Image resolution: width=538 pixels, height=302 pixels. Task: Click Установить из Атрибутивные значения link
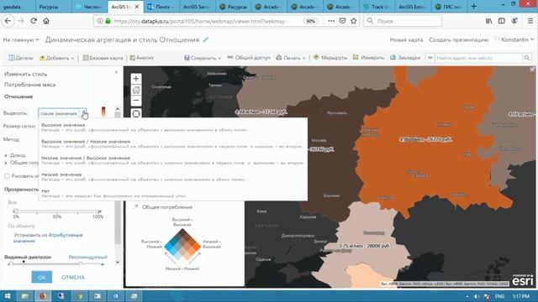48,238
